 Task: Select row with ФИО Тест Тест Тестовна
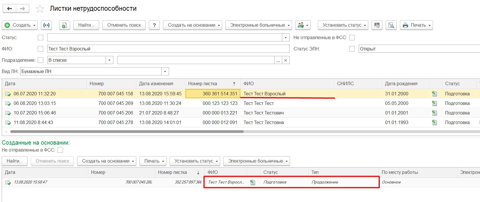[x=263, y=123]
